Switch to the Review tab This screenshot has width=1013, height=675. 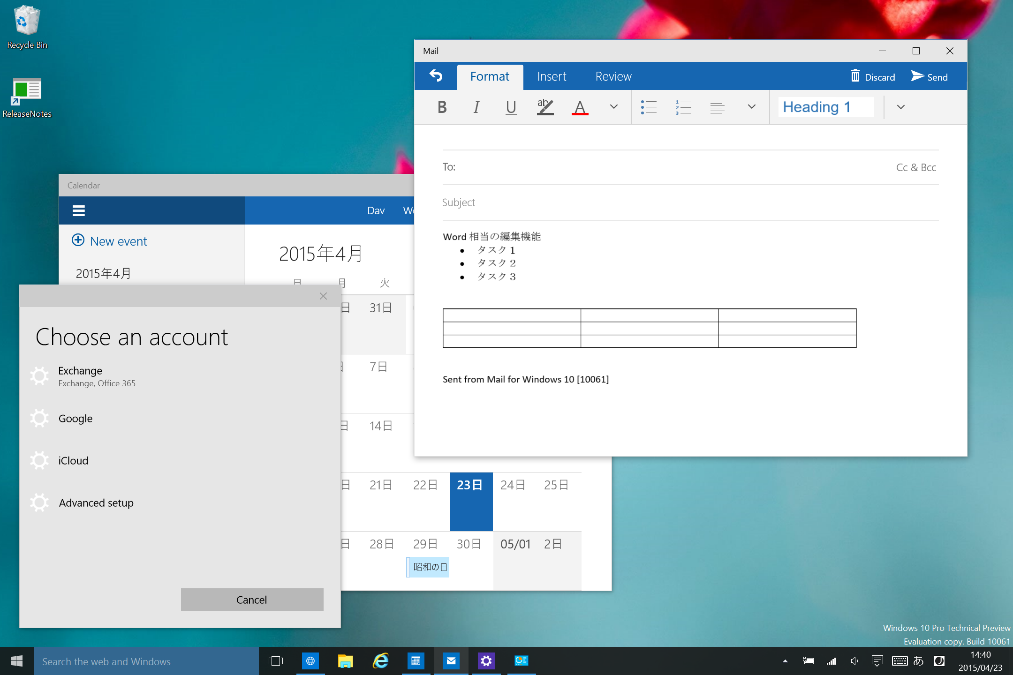(x=613, y=76)
